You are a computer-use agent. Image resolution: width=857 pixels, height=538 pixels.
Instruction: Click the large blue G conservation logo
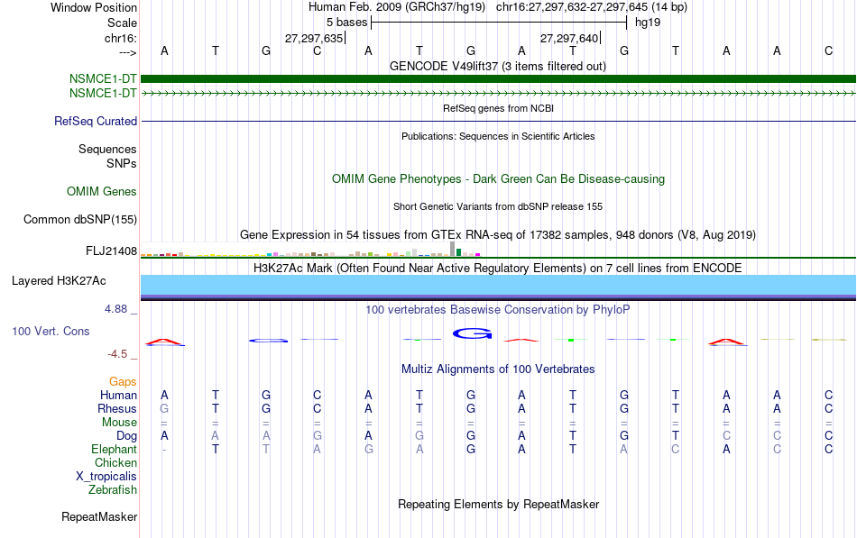(472, 333)
